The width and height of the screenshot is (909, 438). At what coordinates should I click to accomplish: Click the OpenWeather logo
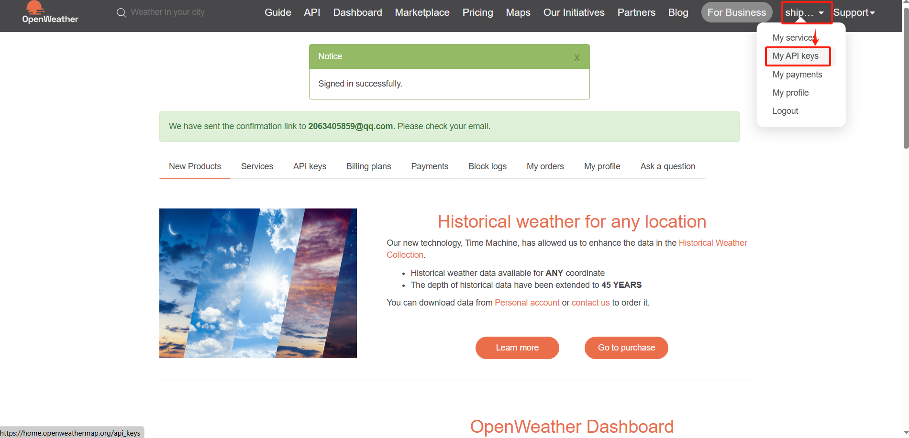(x=50, y=13)
